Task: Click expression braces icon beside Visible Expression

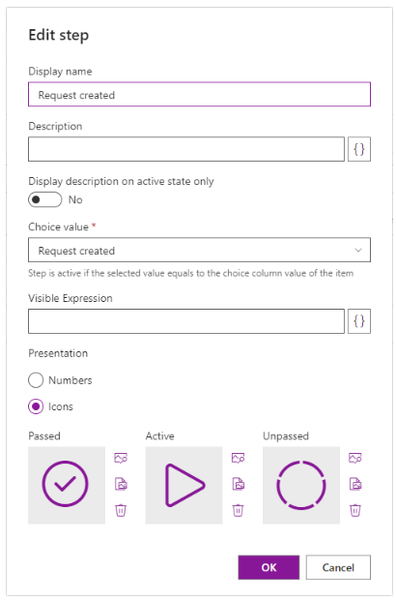Action: pos(359,321)
